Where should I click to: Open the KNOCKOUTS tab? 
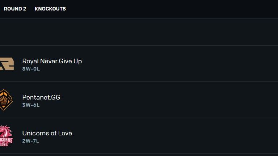tap(50, 9)
